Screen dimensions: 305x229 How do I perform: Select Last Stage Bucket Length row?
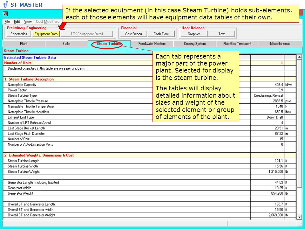point(149,128)
